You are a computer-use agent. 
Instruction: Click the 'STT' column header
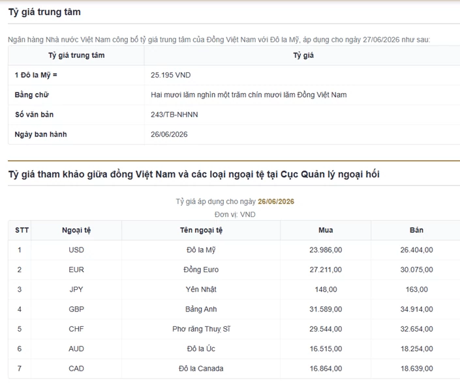22,230
